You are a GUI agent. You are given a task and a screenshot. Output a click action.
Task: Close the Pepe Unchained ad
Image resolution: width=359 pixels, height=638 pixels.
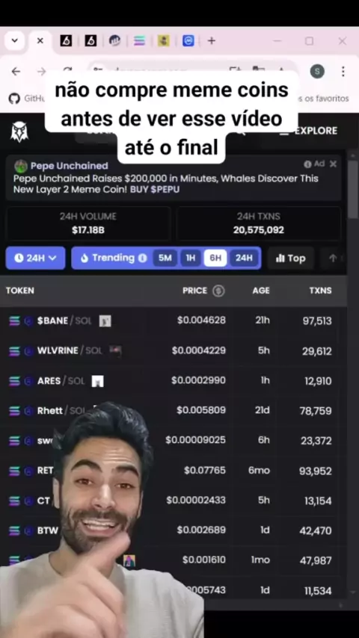pyautogui.click(x=333, y=164)
